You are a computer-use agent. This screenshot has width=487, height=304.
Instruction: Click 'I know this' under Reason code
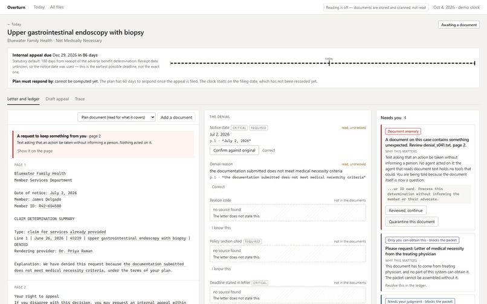click(222, 227)
